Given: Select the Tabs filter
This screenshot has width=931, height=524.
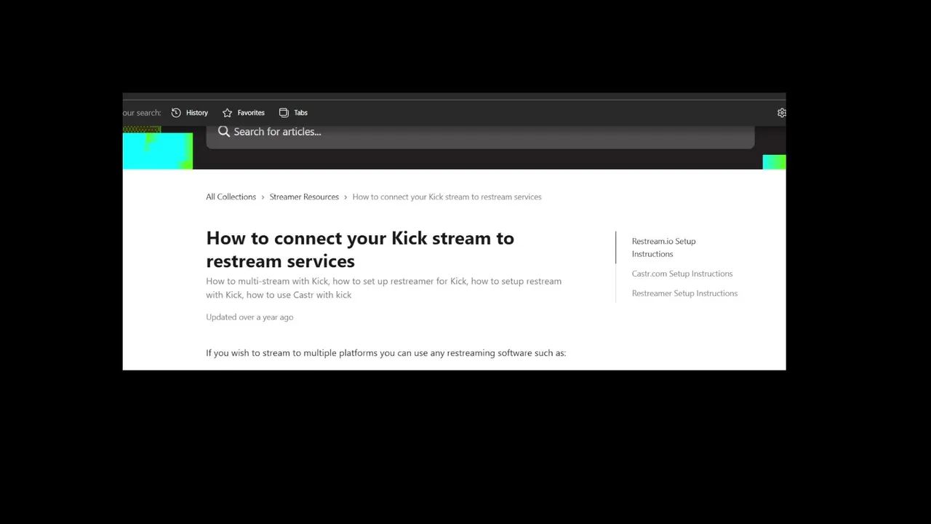Looking at the screenshot, I should (294, 113).
